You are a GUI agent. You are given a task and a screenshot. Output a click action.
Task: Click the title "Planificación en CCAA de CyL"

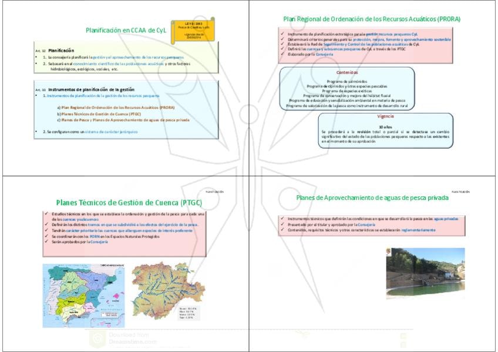[126, 31]
